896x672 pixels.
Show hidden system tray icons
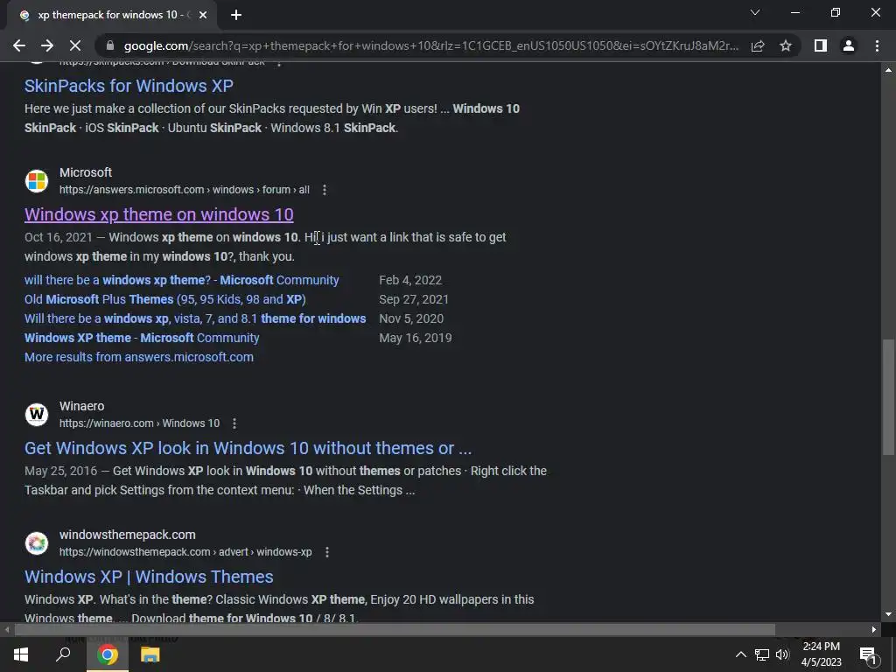tap(740, 654)
